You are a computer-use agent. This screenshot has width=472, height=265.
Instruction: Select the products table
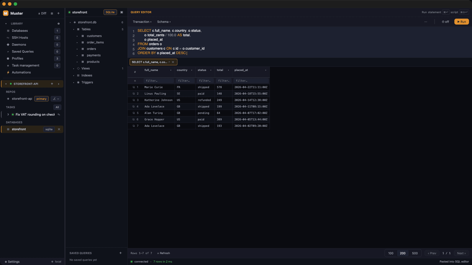[x=93, y=62]
